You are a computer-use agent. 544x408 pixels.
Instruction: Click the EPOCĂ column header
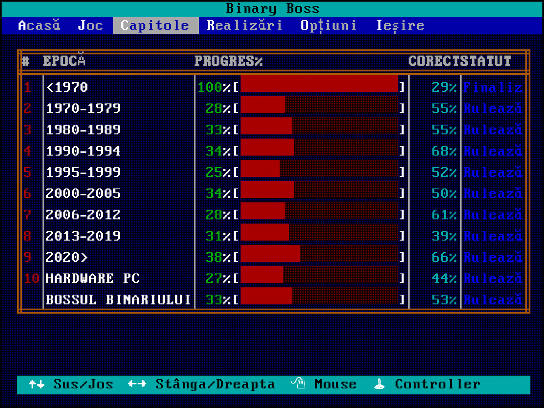pyautogui.click(x=64, y=61)
